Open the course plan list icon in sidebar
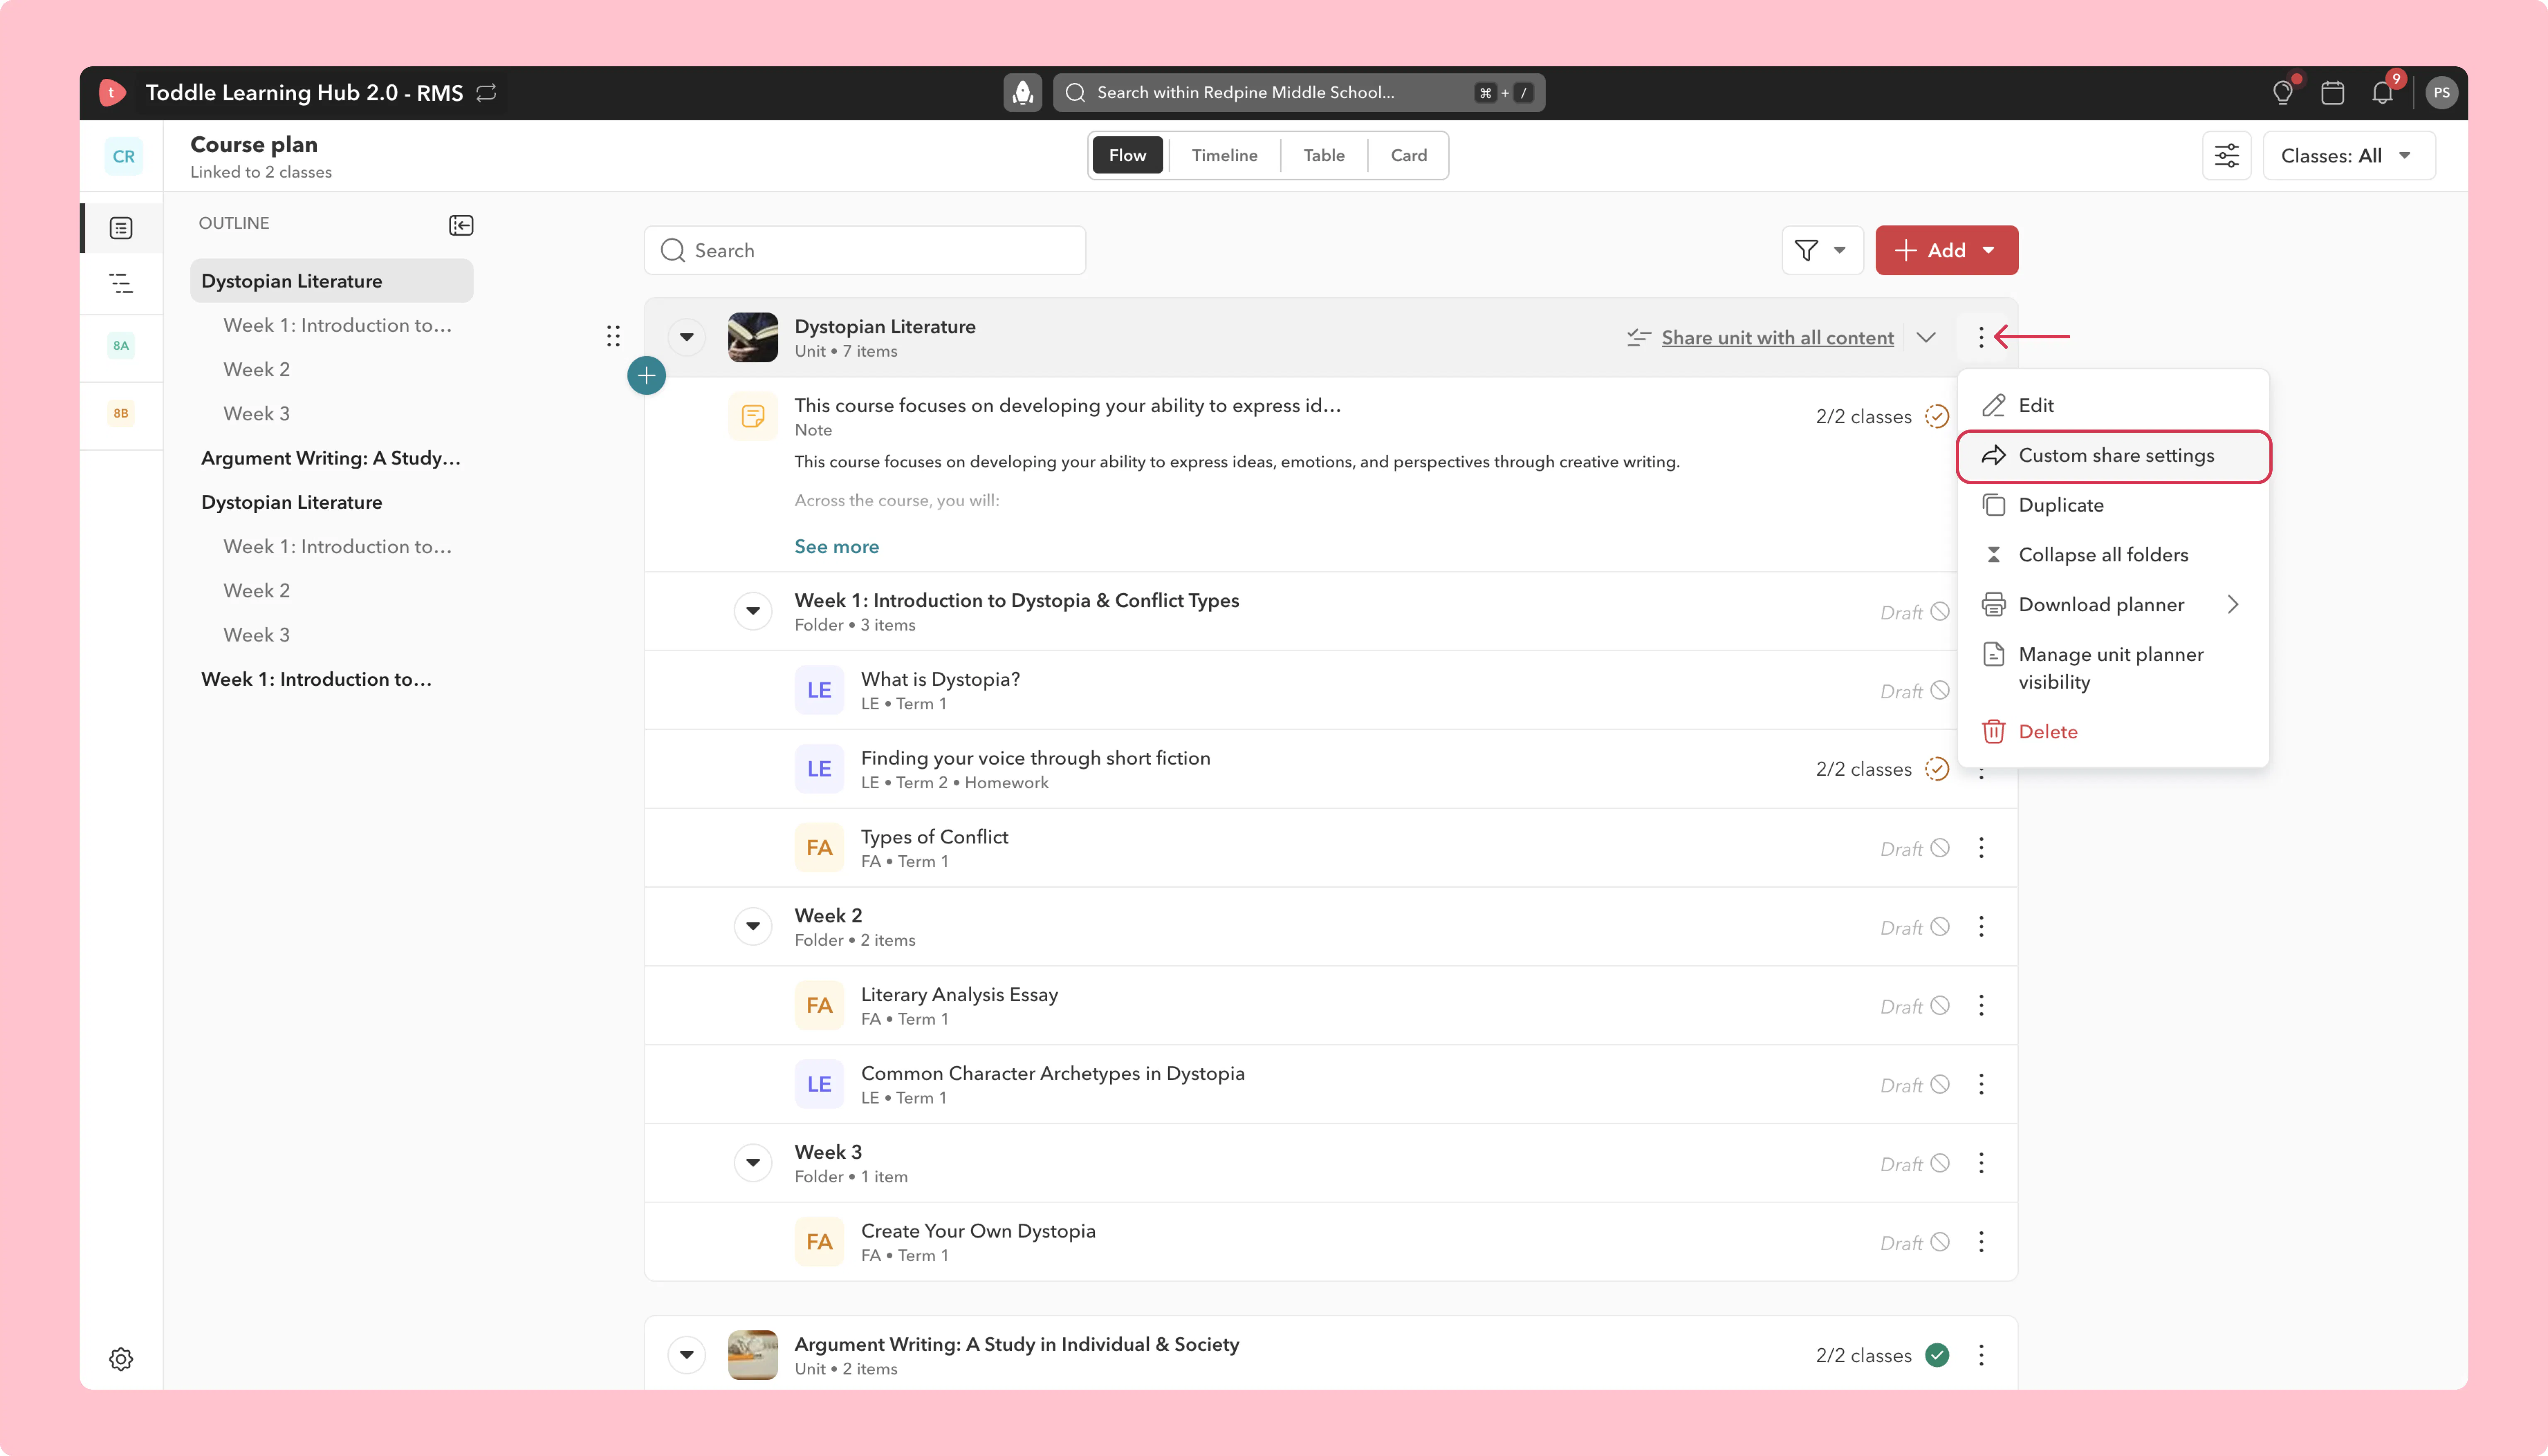Viewport: 2548px width, 1456px height. tap(121, 228)
